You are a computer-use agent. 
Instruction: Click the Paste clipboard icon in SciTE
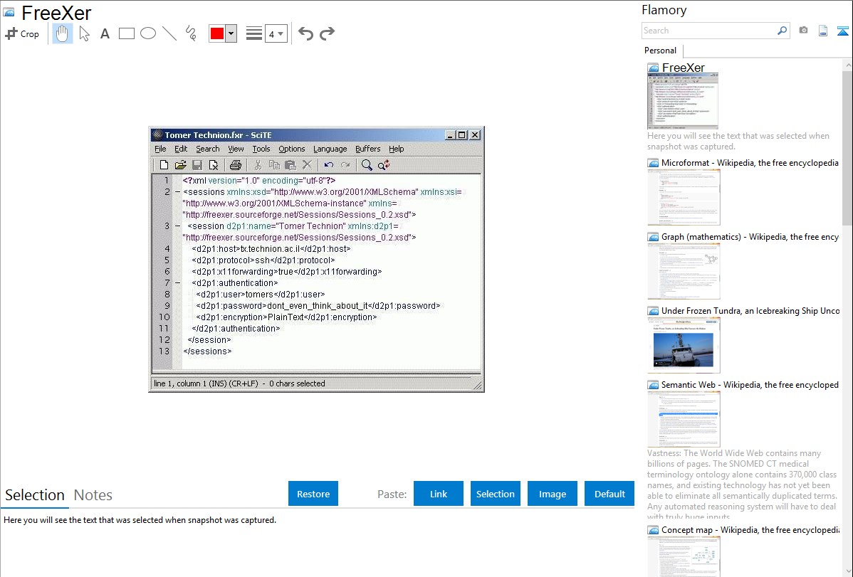[x=291, y=165]
